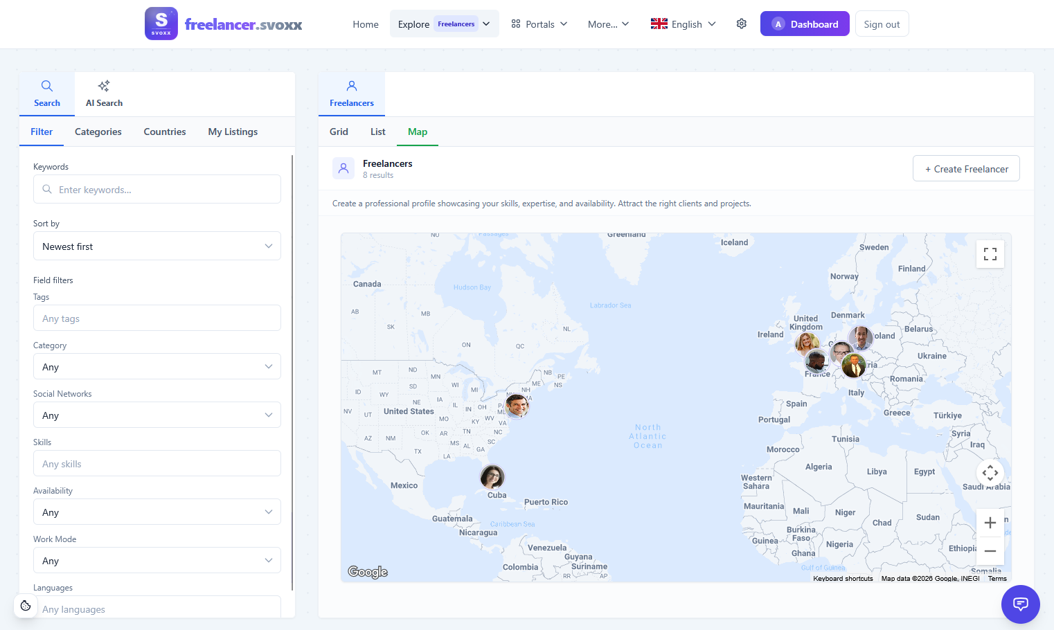Viewport: 1054px width, 630px height.
Task: Click the Google logo on the map
Action: click(x=368, y=572)
